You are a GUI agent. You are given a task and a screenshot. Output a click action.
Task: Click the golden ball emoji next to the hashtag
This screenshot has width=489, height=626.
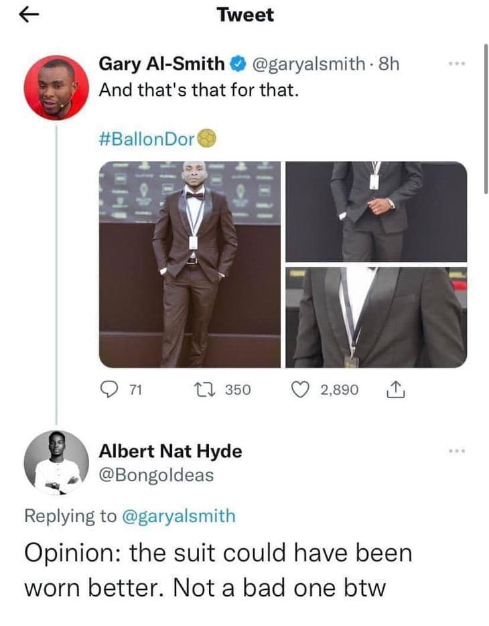[207, 138]
